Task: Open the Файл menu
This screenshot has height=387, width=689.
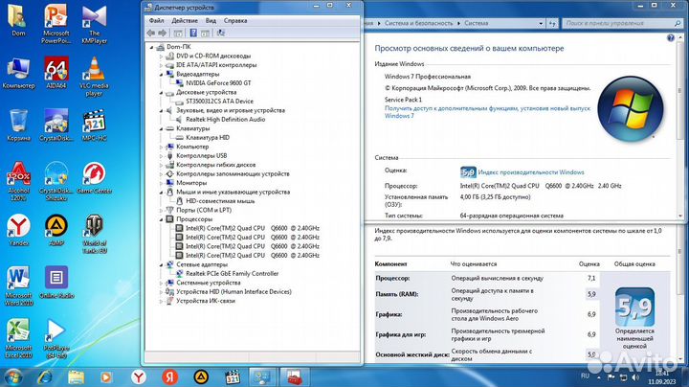Action: (156, 21)
